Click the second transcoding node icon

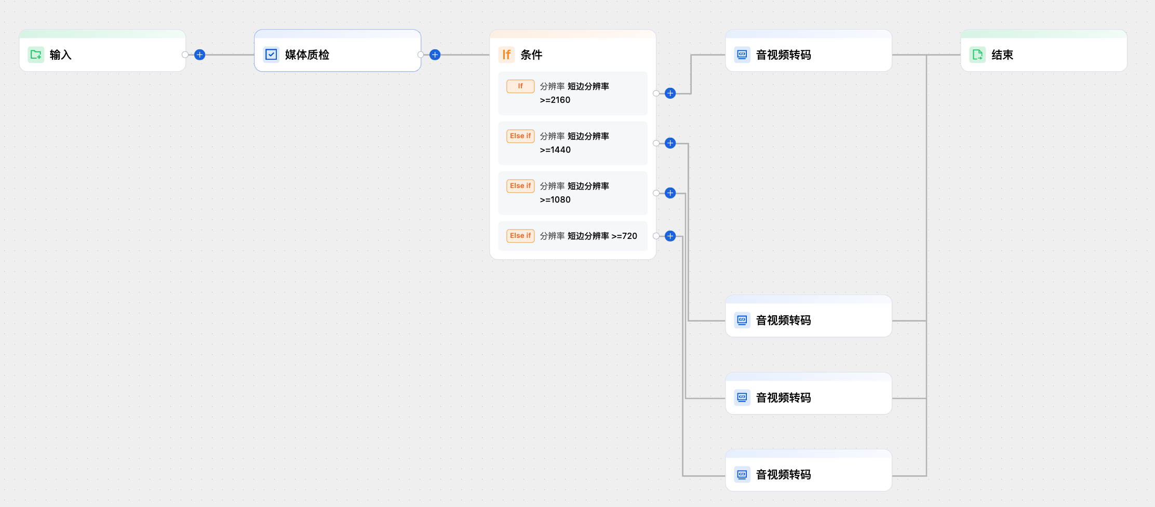click(x=742, y=320)
